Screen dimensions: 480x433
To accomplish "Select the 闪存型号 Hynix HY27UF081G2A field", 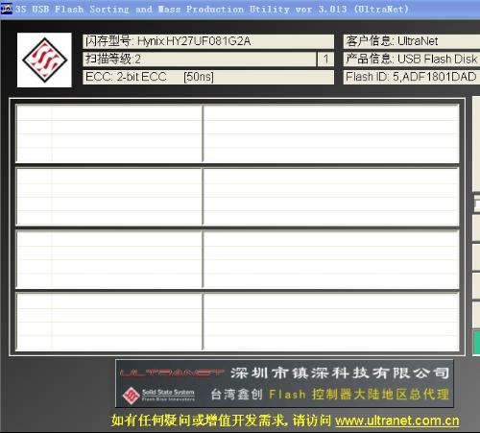I will point(208,41).
